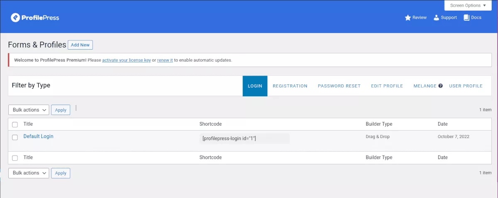This screenshot has height=198, width=498.
Task: Click the Filter by Type label
Action: (31, 86)
